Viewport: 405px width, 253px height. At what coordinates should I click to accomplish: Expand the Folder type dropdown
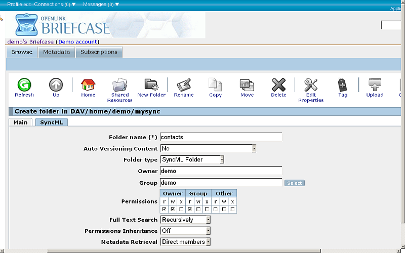pyautogui.click(x=192, y=159)
